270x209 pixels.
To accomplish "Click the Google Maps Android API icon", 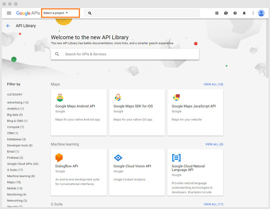I will click(x=60, y=98).
